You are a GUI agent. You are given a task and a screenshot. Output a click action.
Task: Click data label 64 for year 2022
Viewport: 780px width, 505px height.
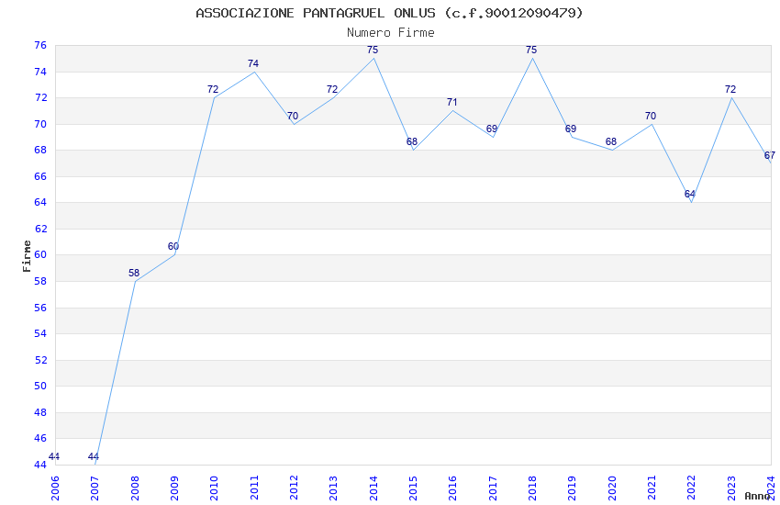coord(690,194)
